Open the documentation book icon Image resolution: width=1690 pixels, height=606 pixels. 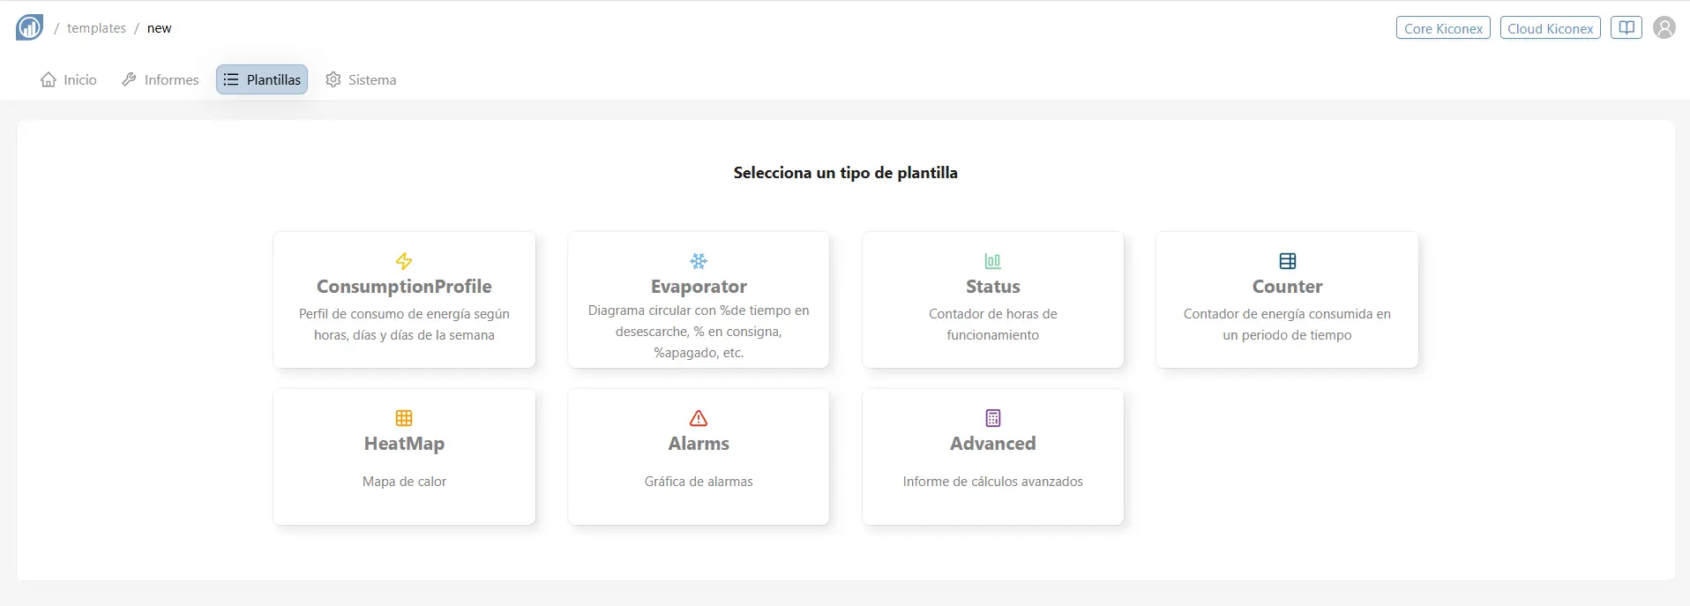(1626, 28)
